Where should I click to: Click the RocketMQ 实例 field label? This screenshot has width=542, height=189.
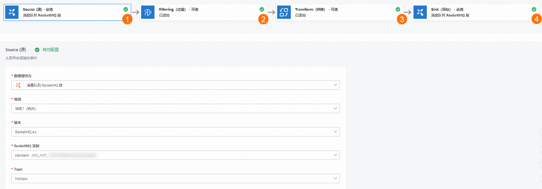pyautogui.click(x=27, y=146)
